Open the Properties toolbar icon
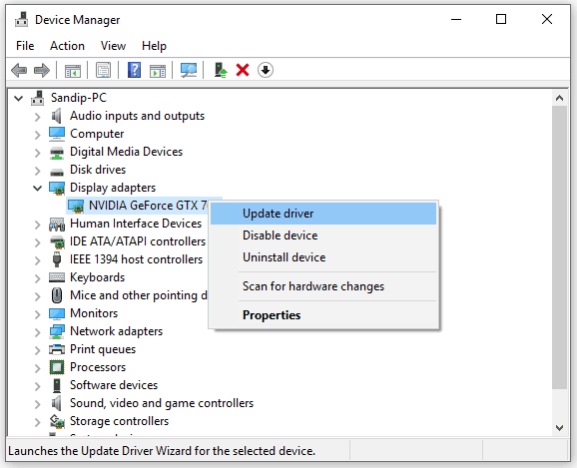 pos(104,70)
